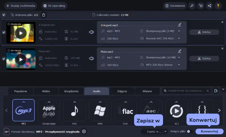Screen dimensions: 226x137
Task: Toggle the select-all files checkbox
Action: 4,15
